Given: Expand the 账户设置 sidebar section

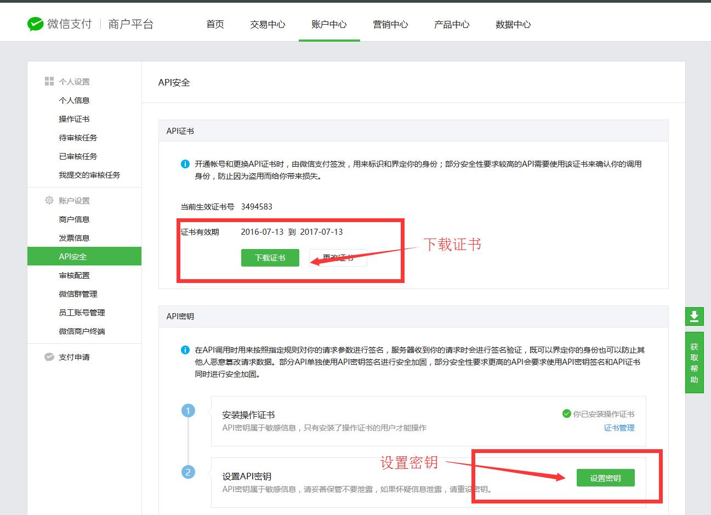Looking at the screenshot, I should click(x=74, y=201).
